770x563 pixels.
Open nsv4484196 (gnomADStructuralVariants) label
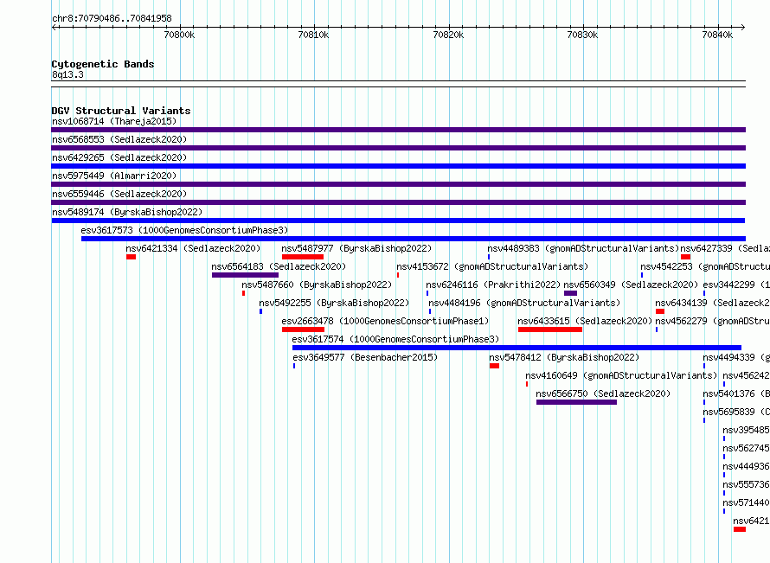(x=524, y=303)
